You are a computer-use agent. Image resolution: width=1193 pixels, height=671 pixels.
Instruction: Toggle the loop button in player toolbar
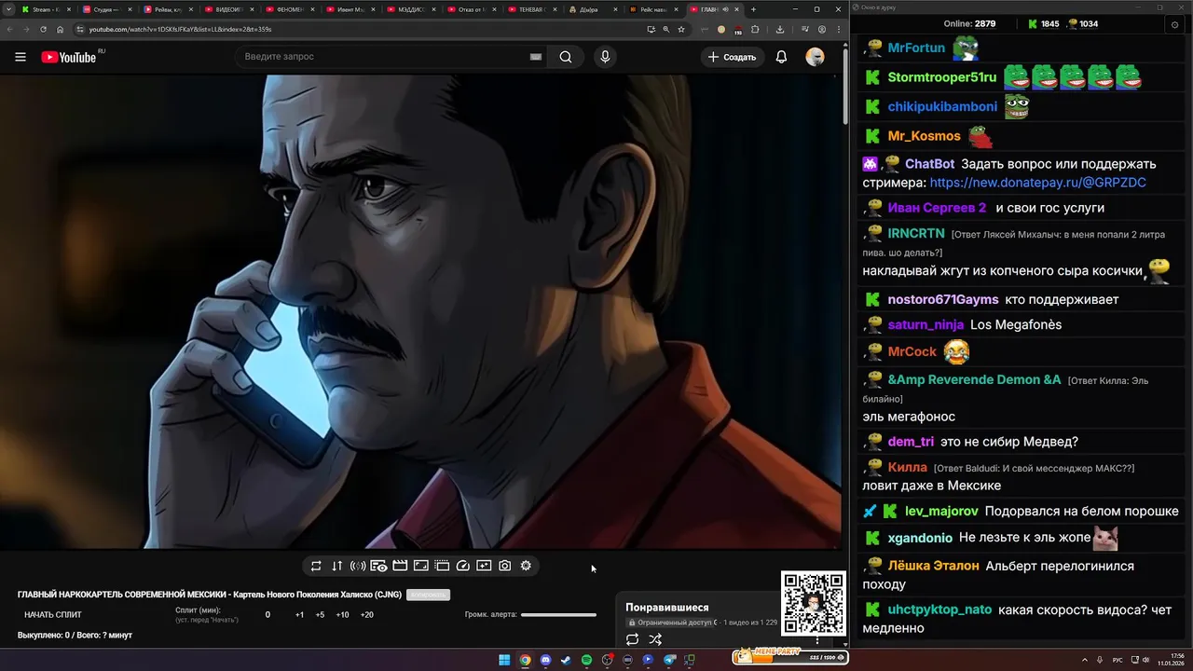click(x=316, y=566)
